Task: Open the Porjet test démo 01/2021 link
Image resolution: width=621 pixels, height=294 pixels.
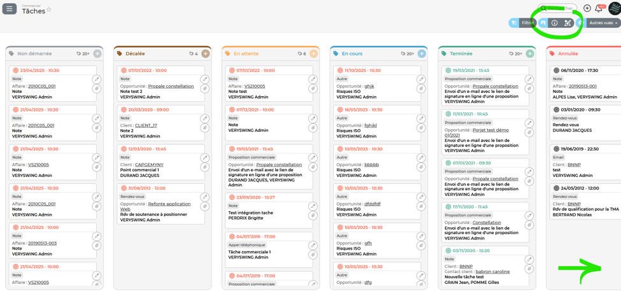Action: coord(477,132)
